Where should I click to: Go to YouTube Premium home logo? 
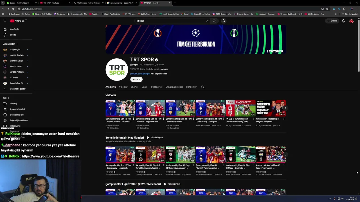(18, 21)
